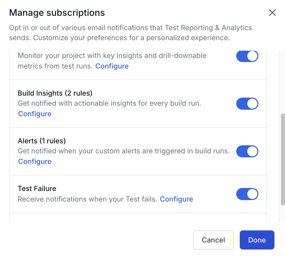Select the Alerts (1 rules) heading
The width and height of the screenshot is (285, 256).
pos(42,141)
